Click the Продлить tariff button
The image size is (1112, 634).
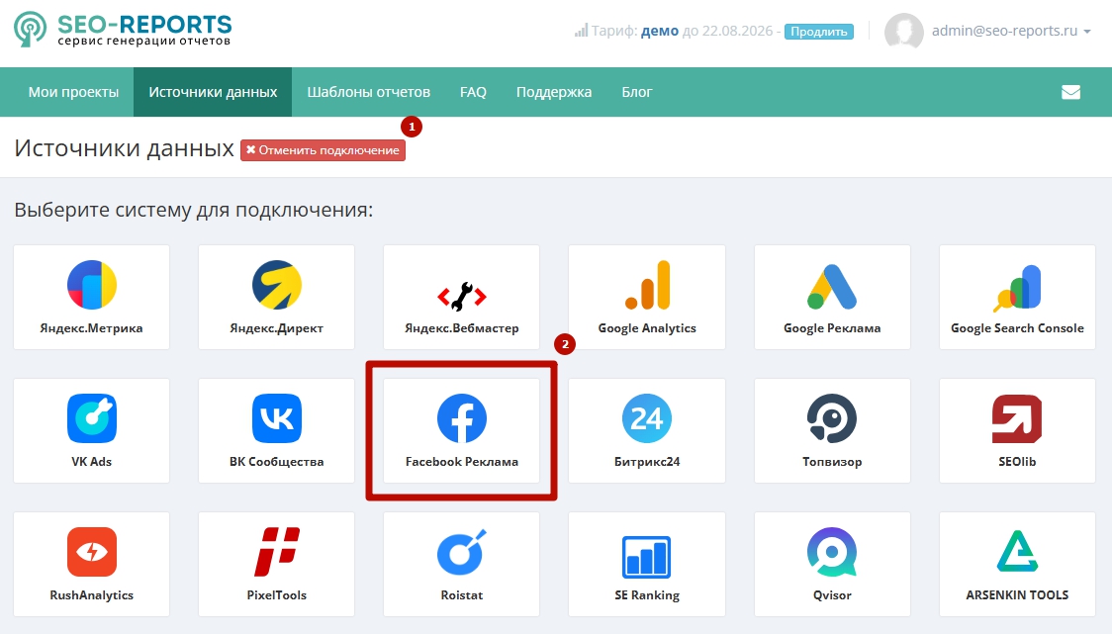click(x=819, y=32)
